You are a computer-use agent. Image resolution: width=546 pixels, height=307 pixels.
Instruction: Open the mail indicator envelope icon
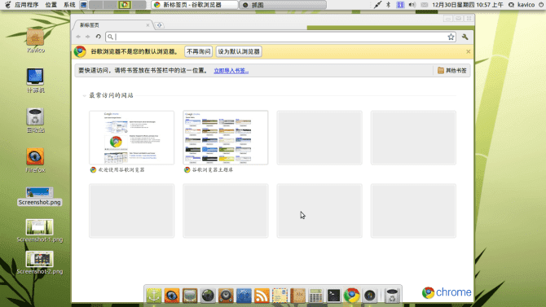tap(424, 5)
